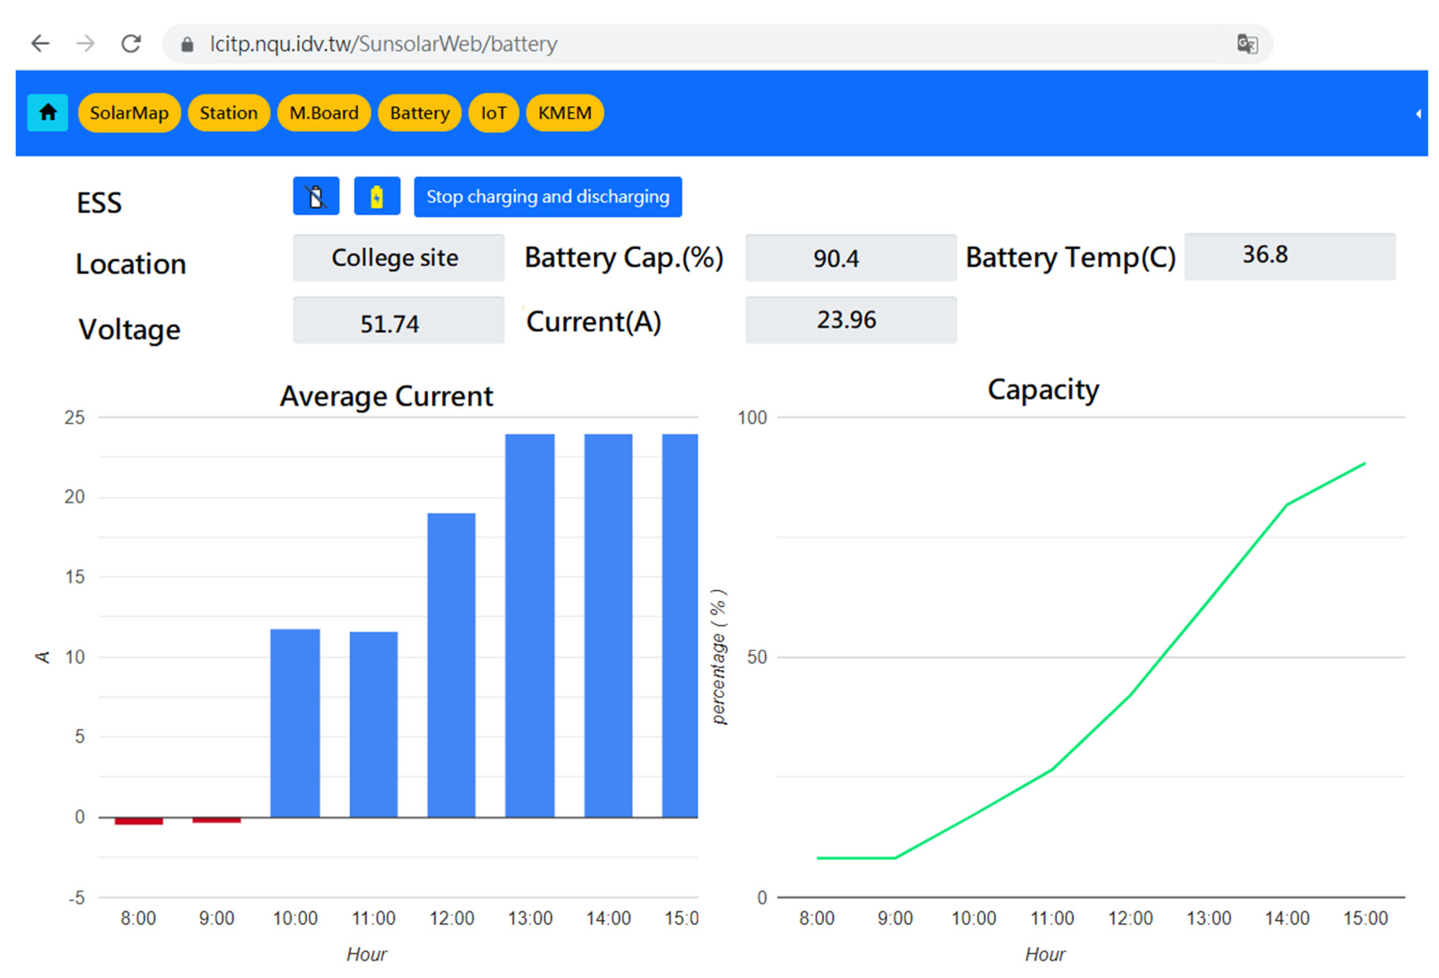1439x978 pixels.
Task: Reload the page with refresh icon
Action: click(x=131, y=44)
